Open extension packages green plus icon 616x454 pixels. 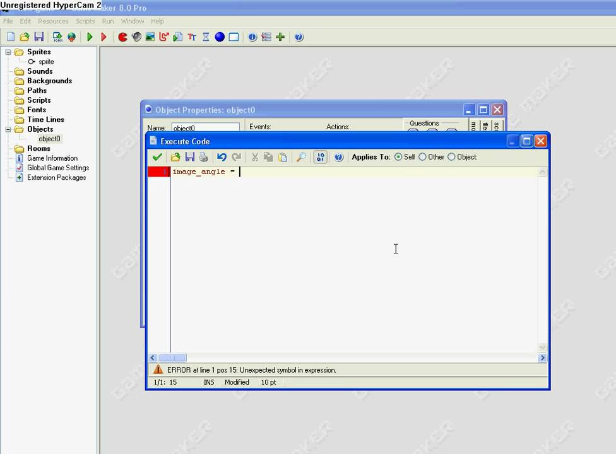tap(280, 37)
